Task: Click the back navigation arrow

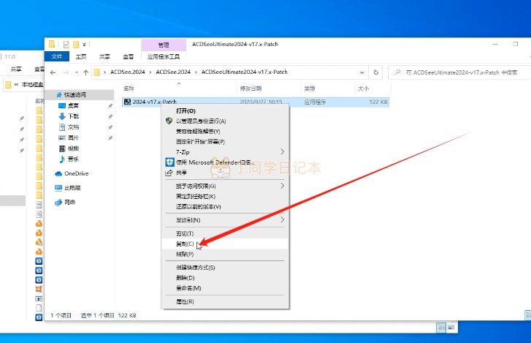Action: pos(53,72)
